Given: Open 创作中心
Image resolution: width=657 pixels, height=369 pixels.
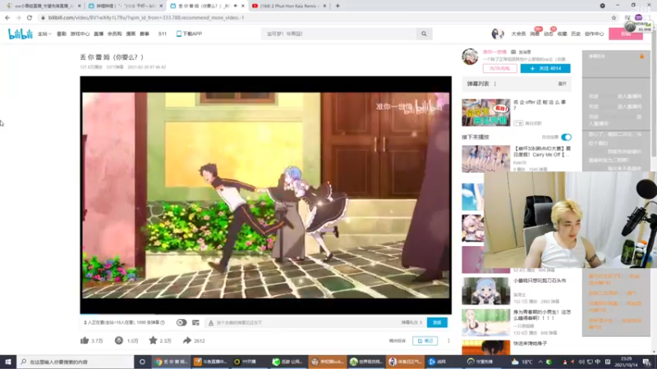Looking at the screenshot, I should point(594,34).
